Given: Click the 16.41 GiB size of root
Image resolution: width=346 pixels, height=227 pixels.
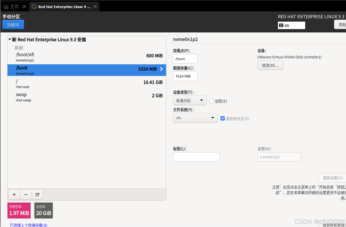Looking at the screenshot, I should click(153, 82).
